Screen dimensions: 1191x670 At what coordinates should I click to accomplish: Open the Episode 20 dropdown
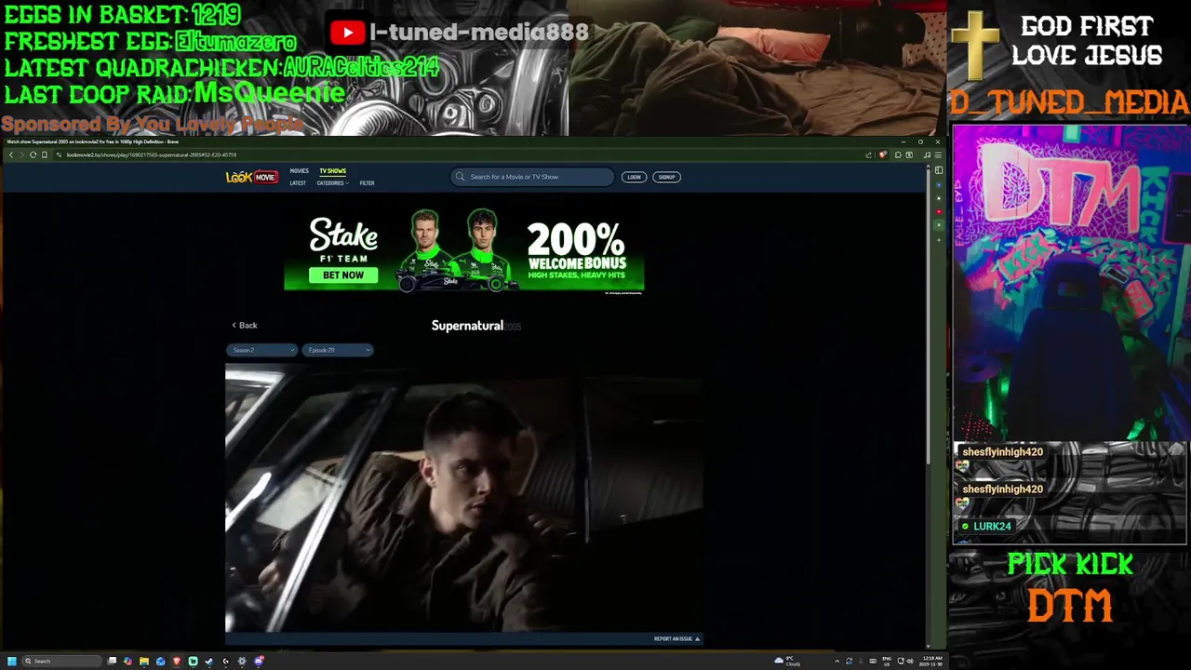[338, 350]
